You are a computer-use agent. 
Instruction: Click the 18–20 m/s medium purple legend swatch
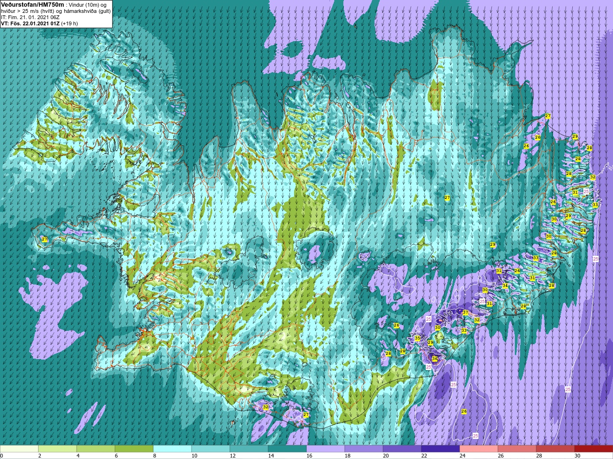364,449
